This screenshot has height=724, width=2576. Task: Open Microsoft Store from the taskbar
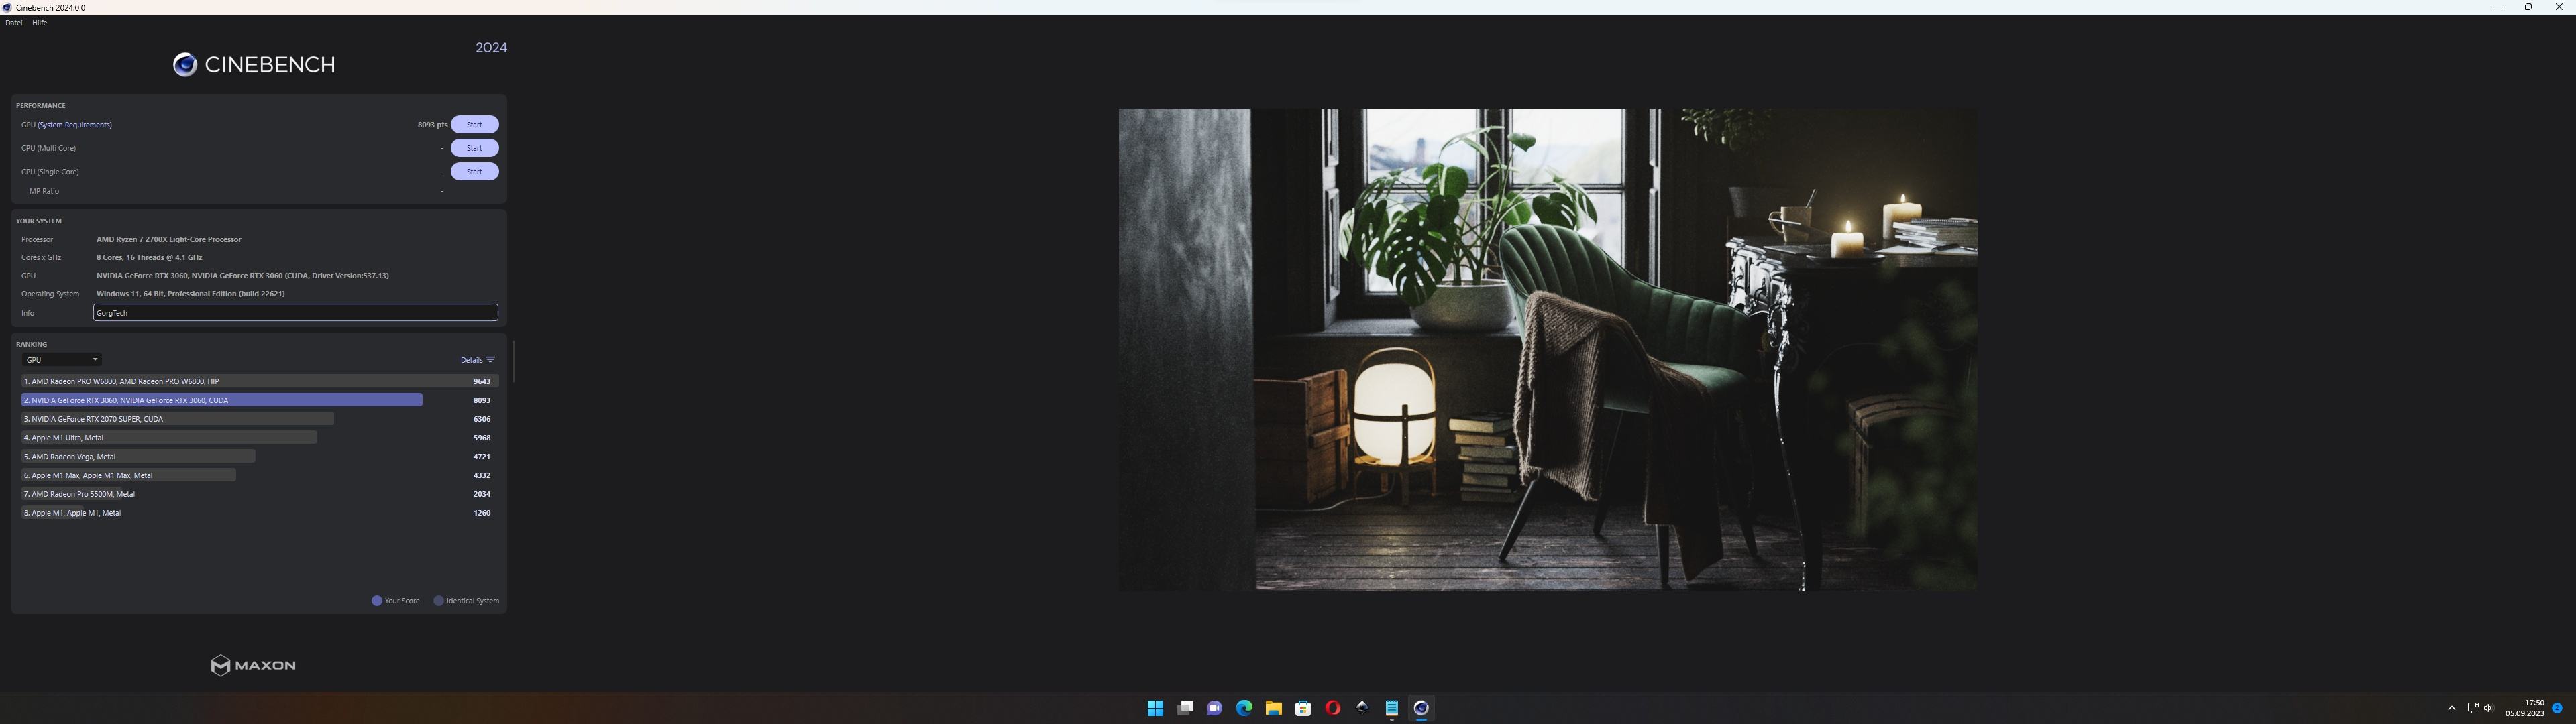(1303, 708)
